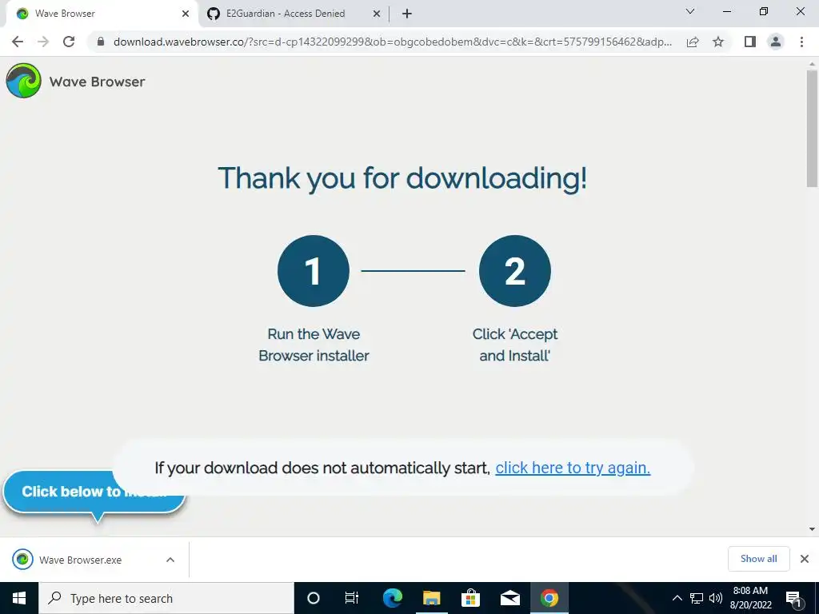
Task: Click the scrollbar down arrow
Action: pos(812,529)
